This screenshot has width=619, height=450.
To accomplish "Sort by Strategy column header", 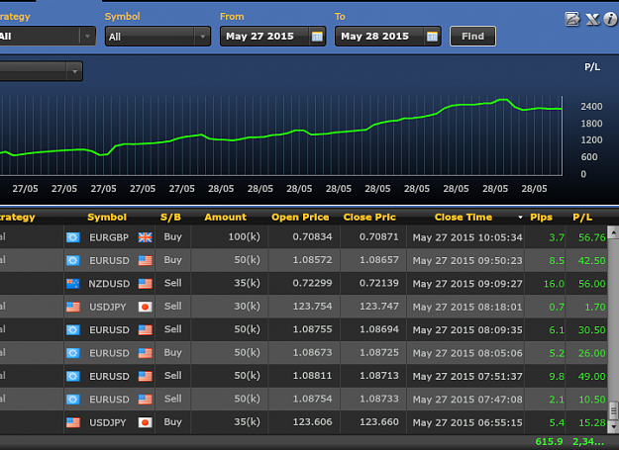I will 18,218.
